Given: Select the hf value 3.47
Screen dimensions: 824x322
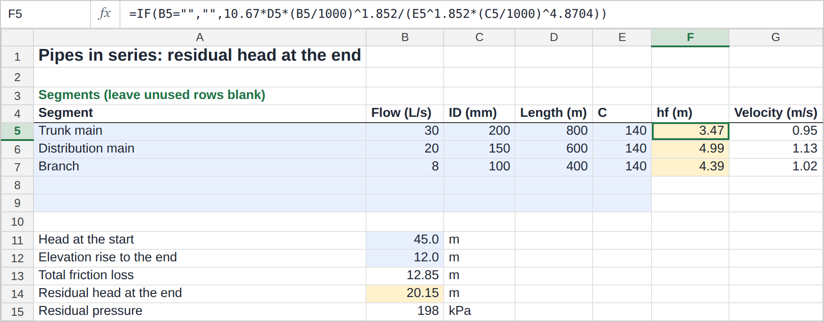Looking at the screenshot, I should (x=690, y=131).
